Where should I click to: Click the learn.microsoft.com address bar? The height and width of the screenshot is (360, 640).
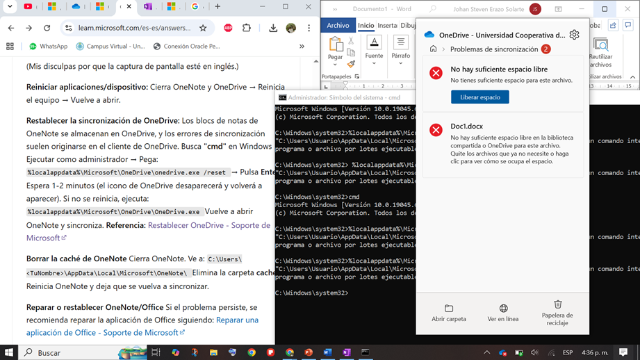pos(134,28)
